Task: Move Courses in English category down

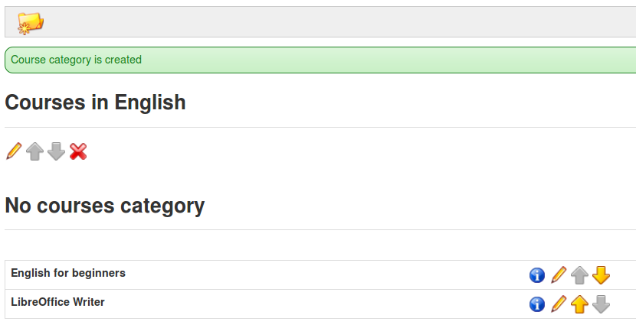Action: 57,151
